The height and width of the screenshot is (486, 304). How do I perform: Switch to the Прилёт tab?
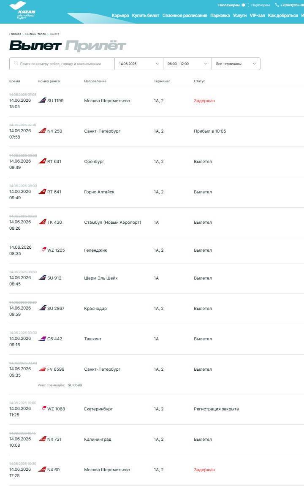(x=95, y=46)
